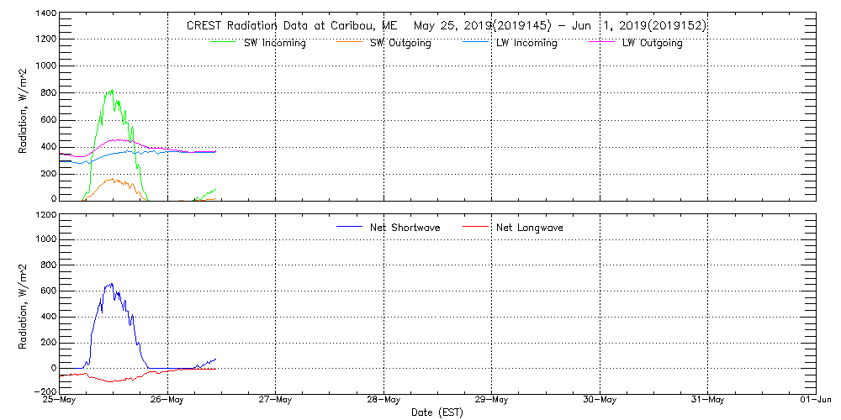Select the LW Outgoing legend entry
841x420 pixels.
[x=652, y=43]
